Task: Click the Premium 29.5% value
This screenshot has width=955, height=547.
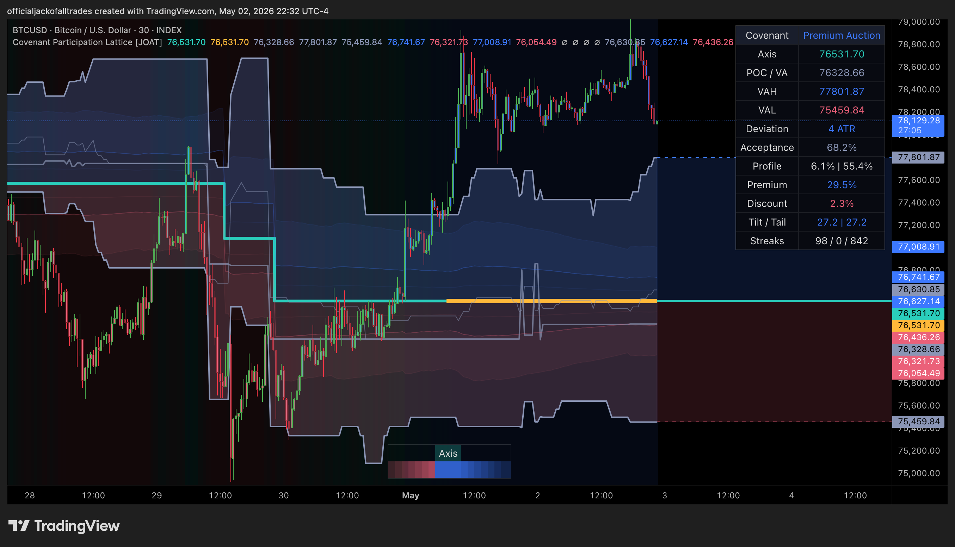Action: (841, 185)
